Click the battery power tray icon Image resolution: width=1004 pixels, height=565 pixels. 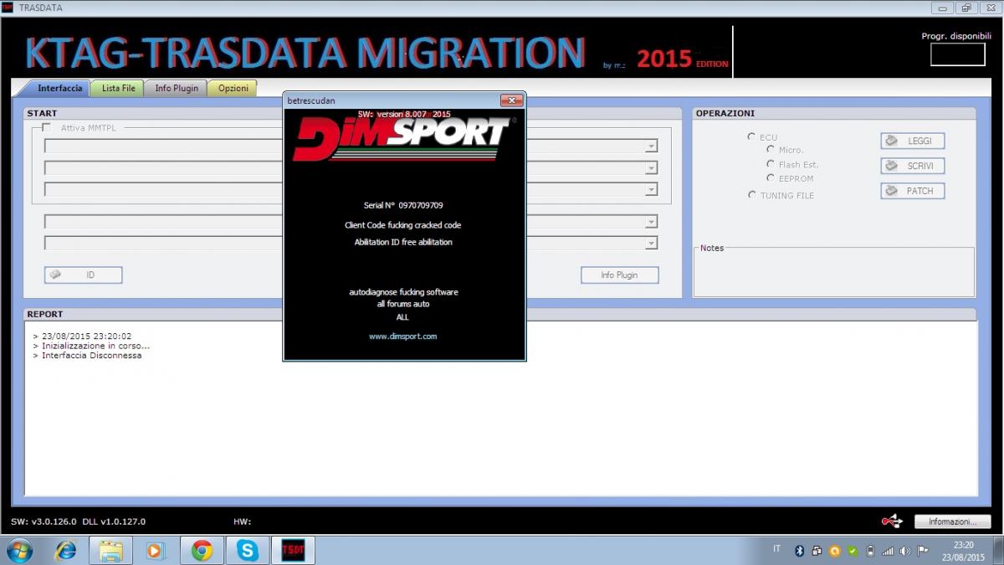[870, 551]
